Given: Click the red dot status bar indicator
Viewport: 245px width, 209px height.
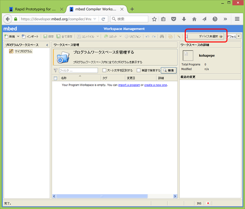Looking at the screenshot, I should 208,203.
